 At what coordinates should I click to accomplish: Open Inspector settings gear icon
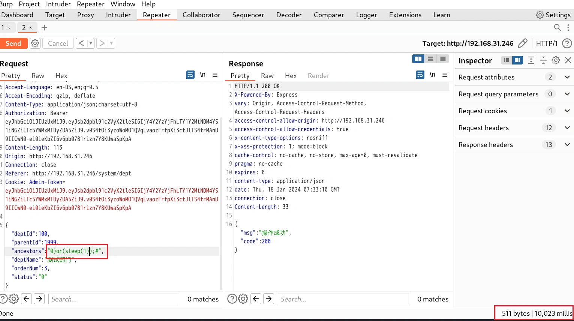(x=556, y=60)
